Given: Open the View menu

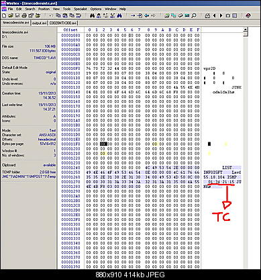Looking at the screenshot, I should click(56, 9).
